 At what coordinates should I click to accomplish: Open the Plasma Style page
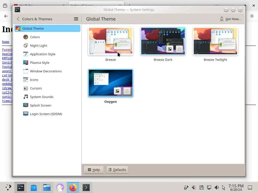pos(47,63)
